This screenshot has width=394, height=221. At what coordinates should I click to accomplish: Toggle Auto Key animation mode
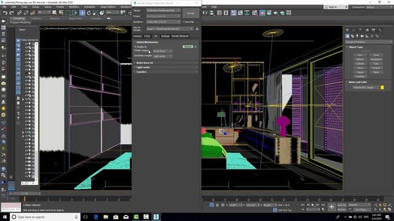342,205
